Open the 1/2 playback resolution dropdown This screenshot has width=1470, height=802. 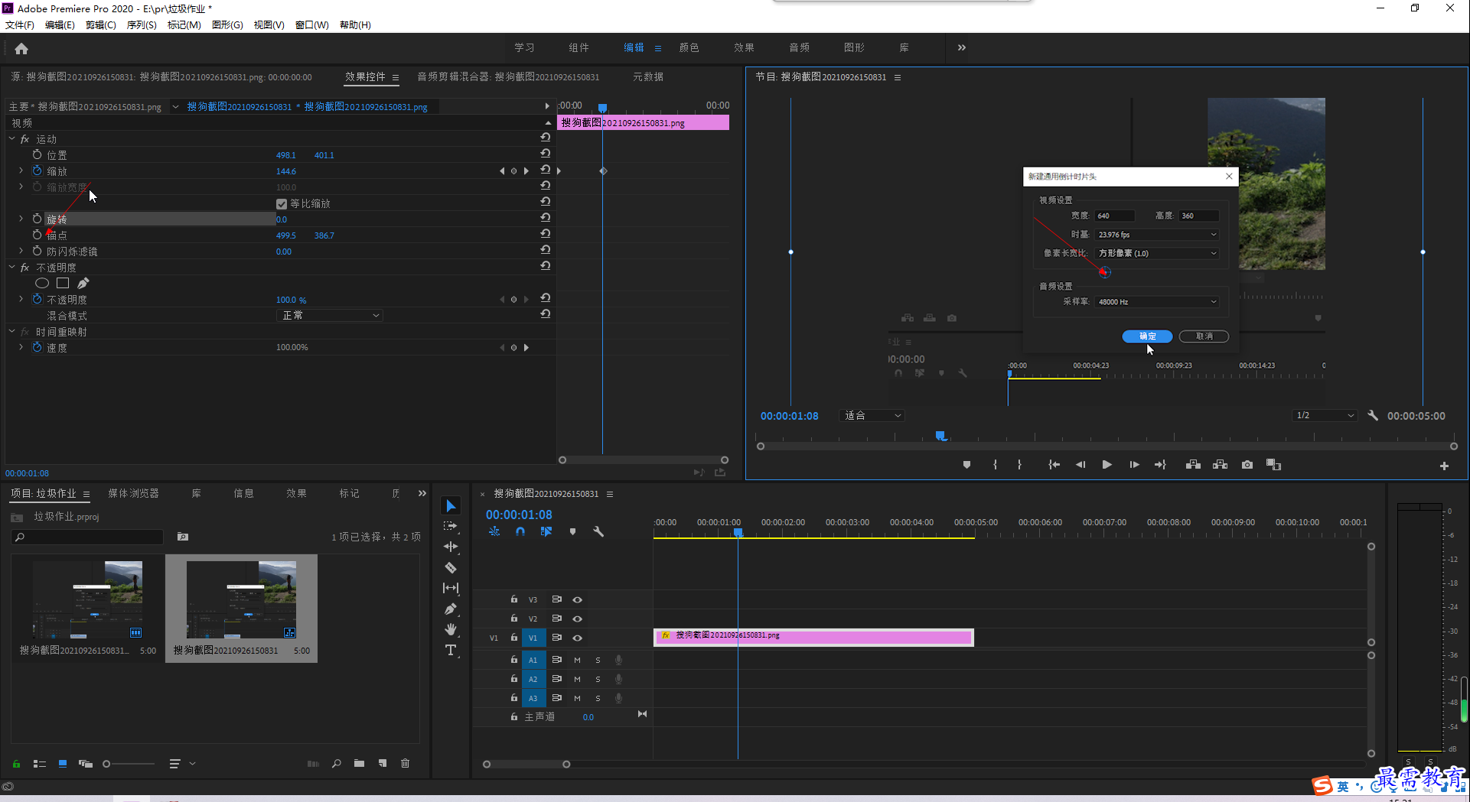tap(1325, 416)
